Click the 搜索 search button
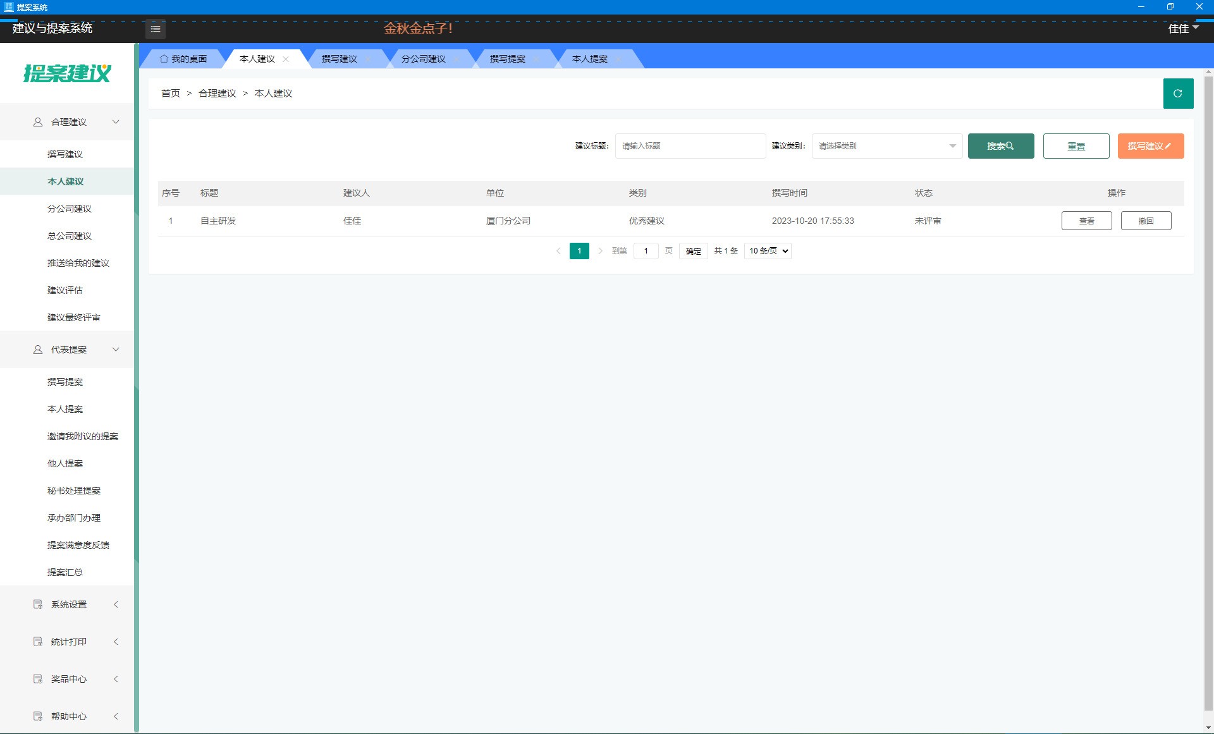The width and height of the screenshot is (1214, 734). coord(1000,145)
